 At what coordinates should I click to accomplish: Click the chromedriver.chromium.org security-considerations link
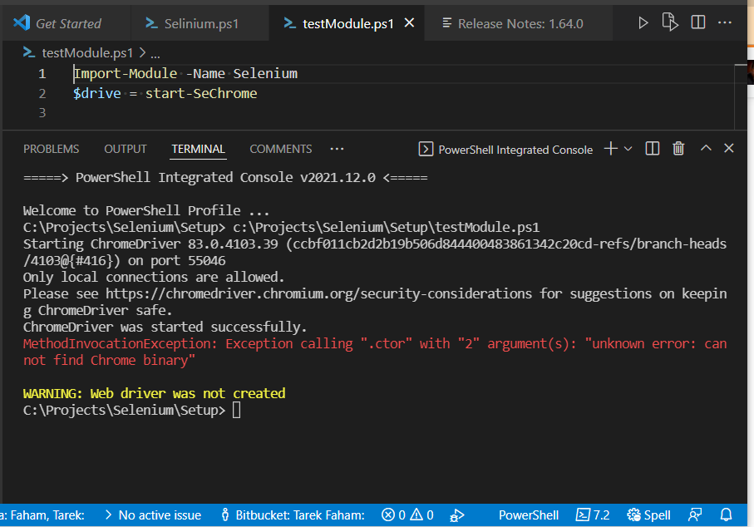pyautogui.click(x=319, y=293)
